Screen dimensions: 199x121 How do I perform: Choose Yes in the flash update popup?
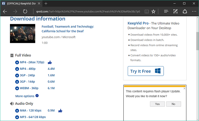pos(157,104)
